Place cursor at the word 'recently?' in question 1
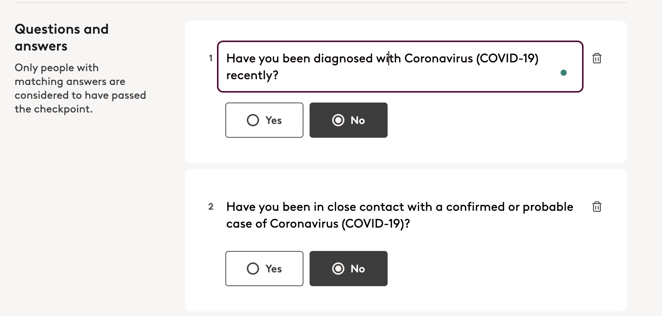Viewport: 662px width, 316px height. 252,75
